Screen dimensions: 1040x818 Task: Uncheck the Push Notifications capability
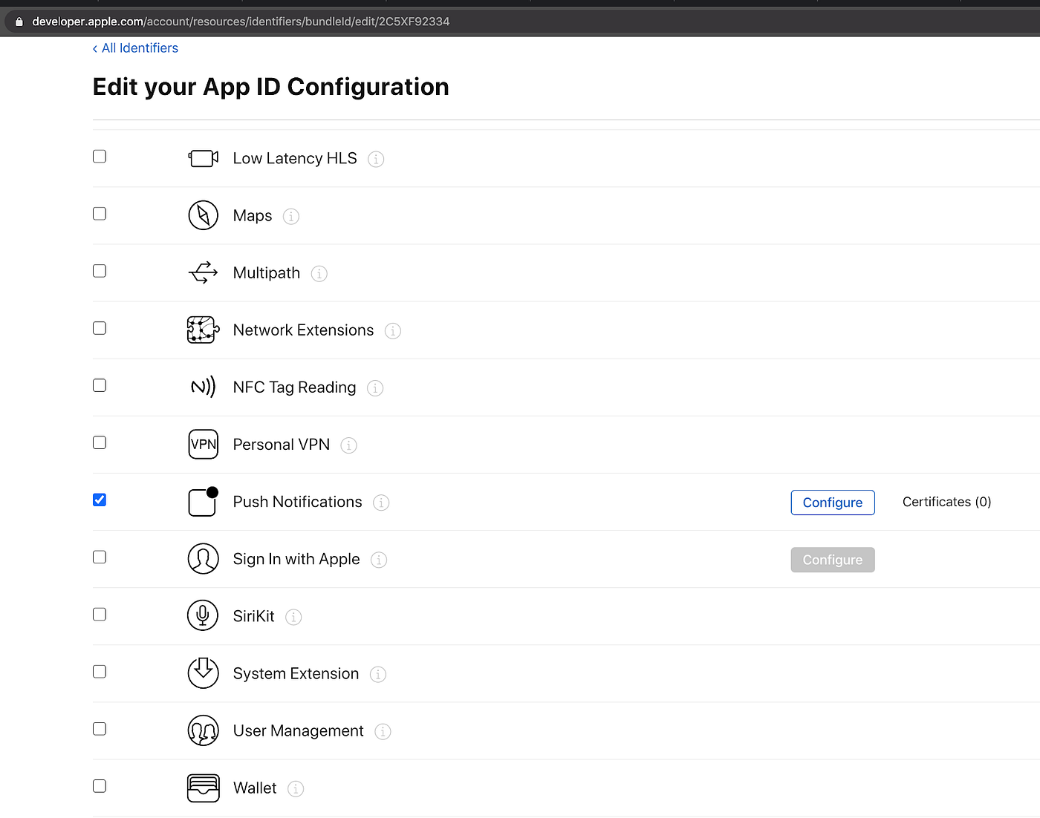pyautogui.click(x=99, y=500)
